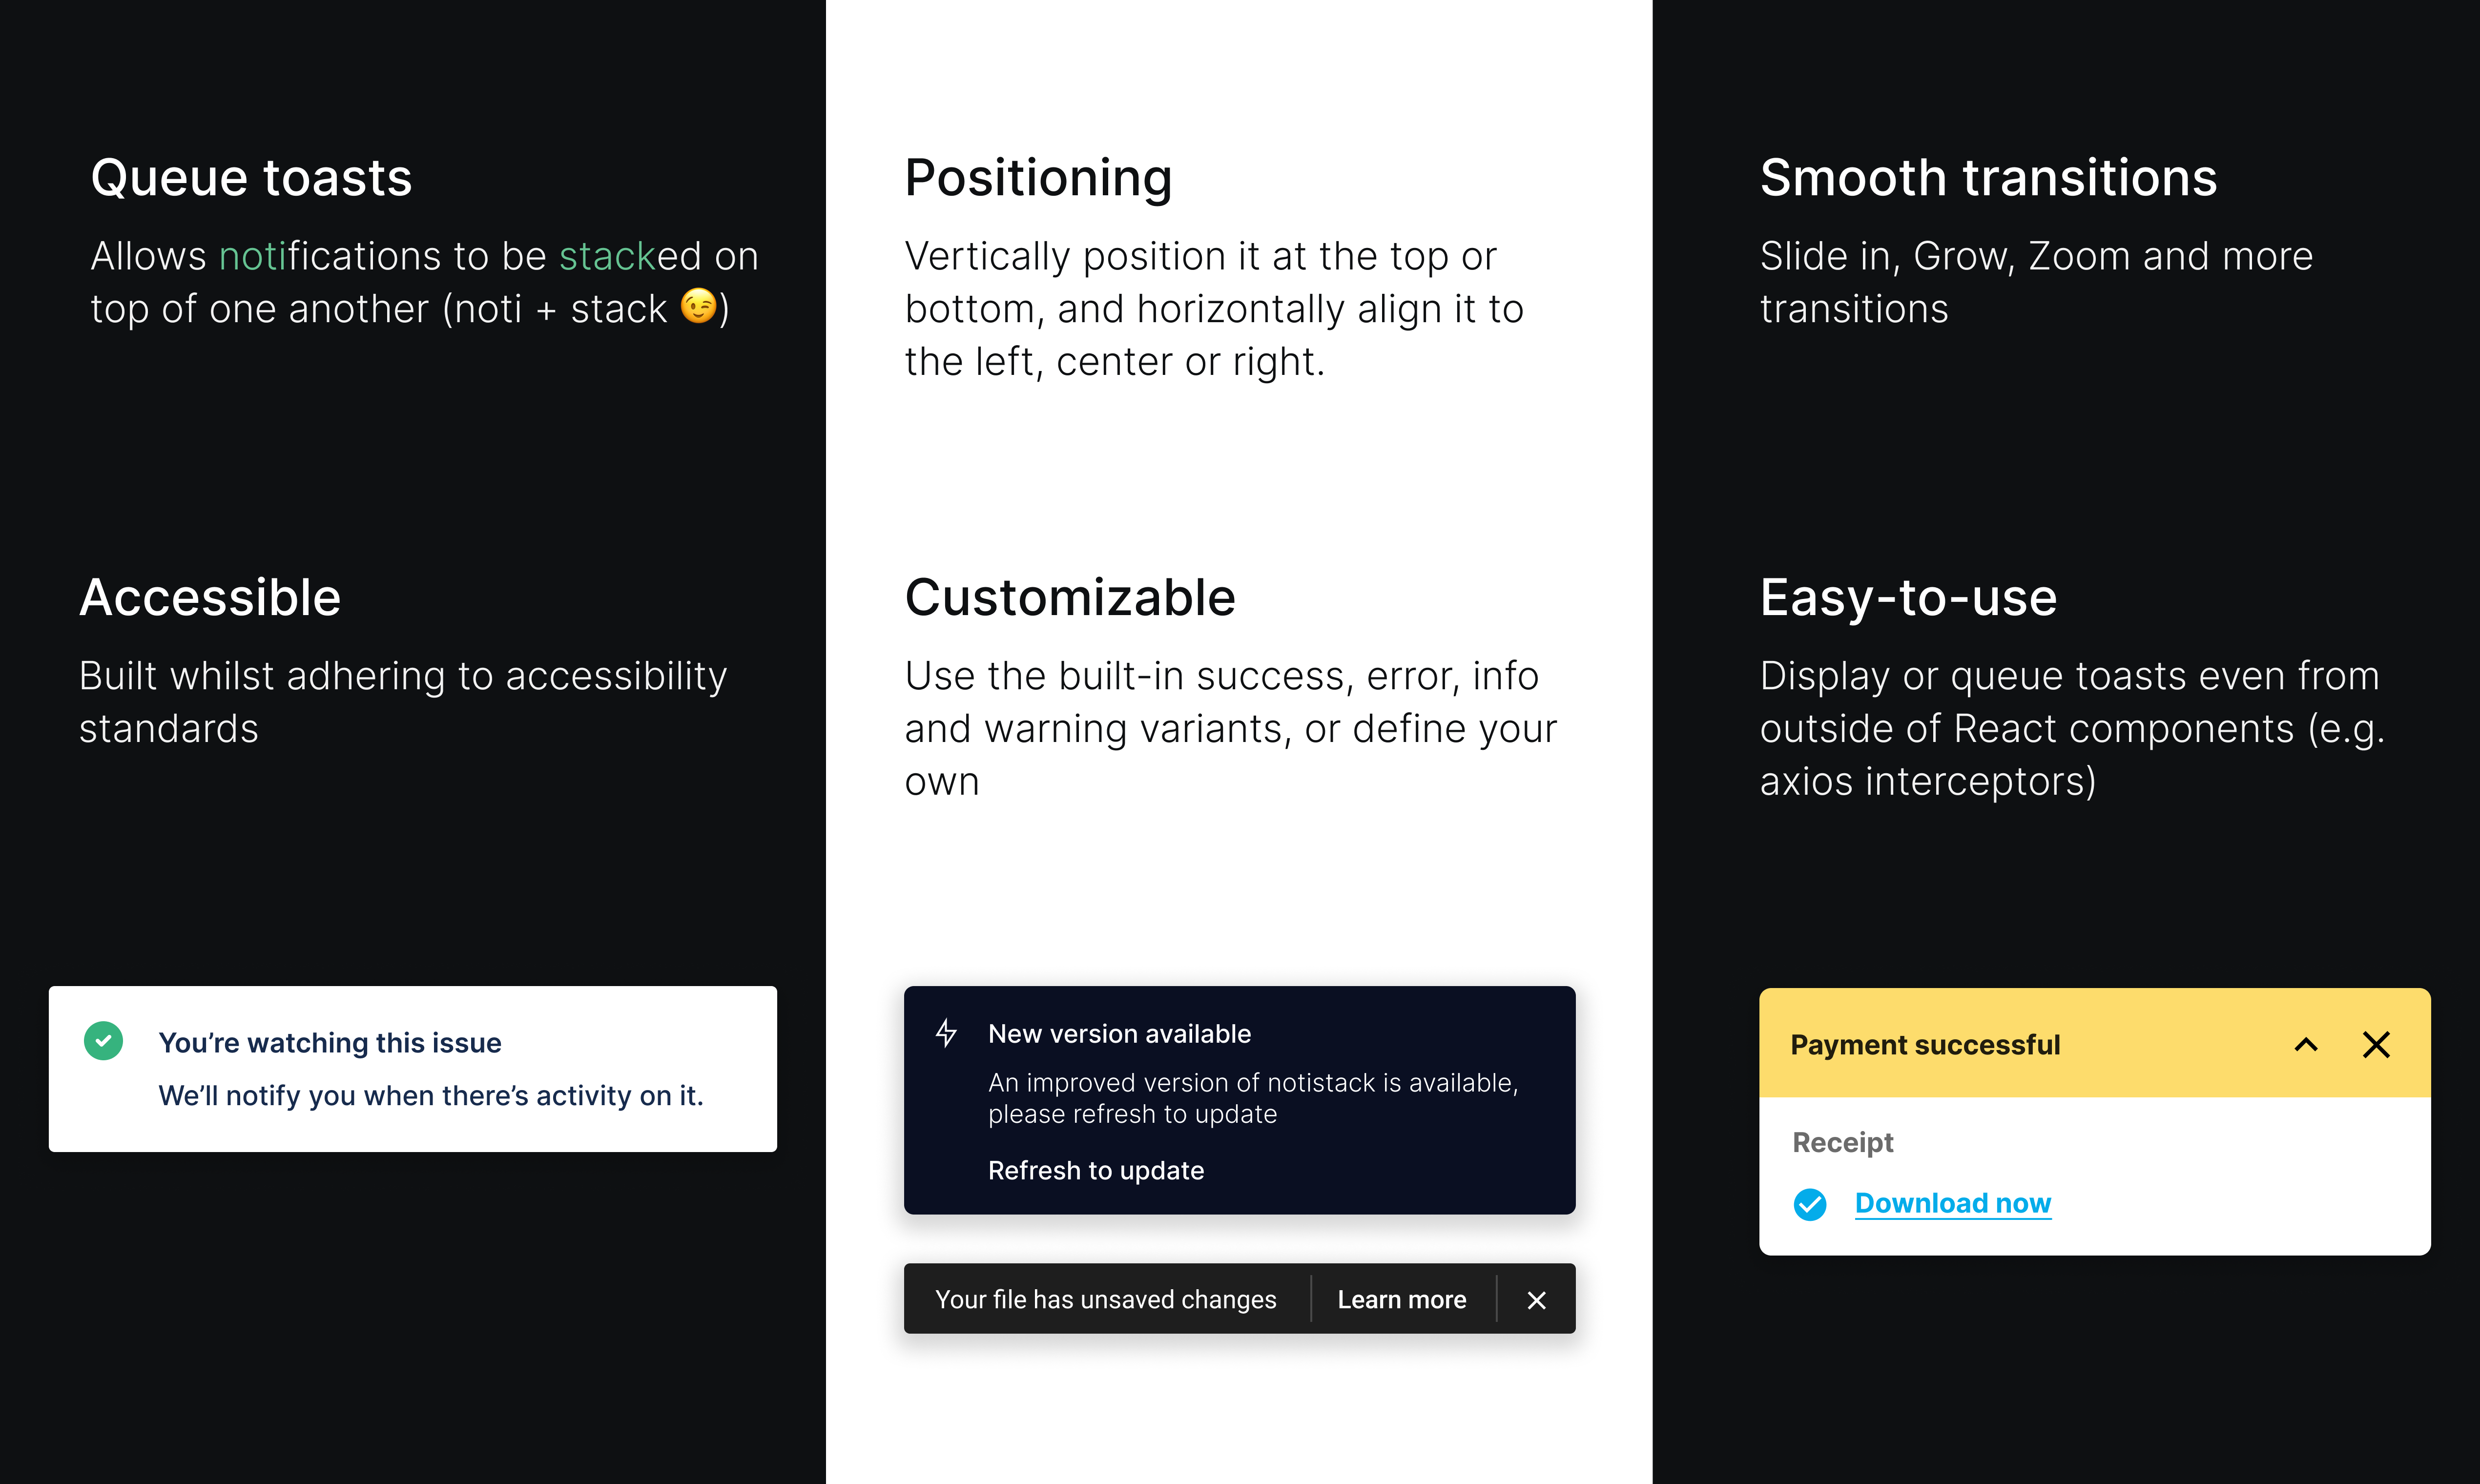Screen dimensions: 2480x1484
Task: Click the Easy-to-use heading
Action: coord(1908,598)
